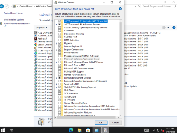Image resolution: width=177 pixels, height=133 pixels.
Task: Click Cancel in Windows Features dialog
Action: click(x=115, y=123)
